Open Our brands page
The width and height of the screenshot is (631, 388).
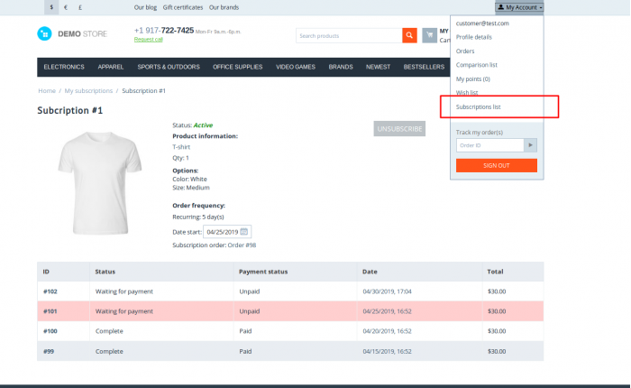(x=224, y=7)
